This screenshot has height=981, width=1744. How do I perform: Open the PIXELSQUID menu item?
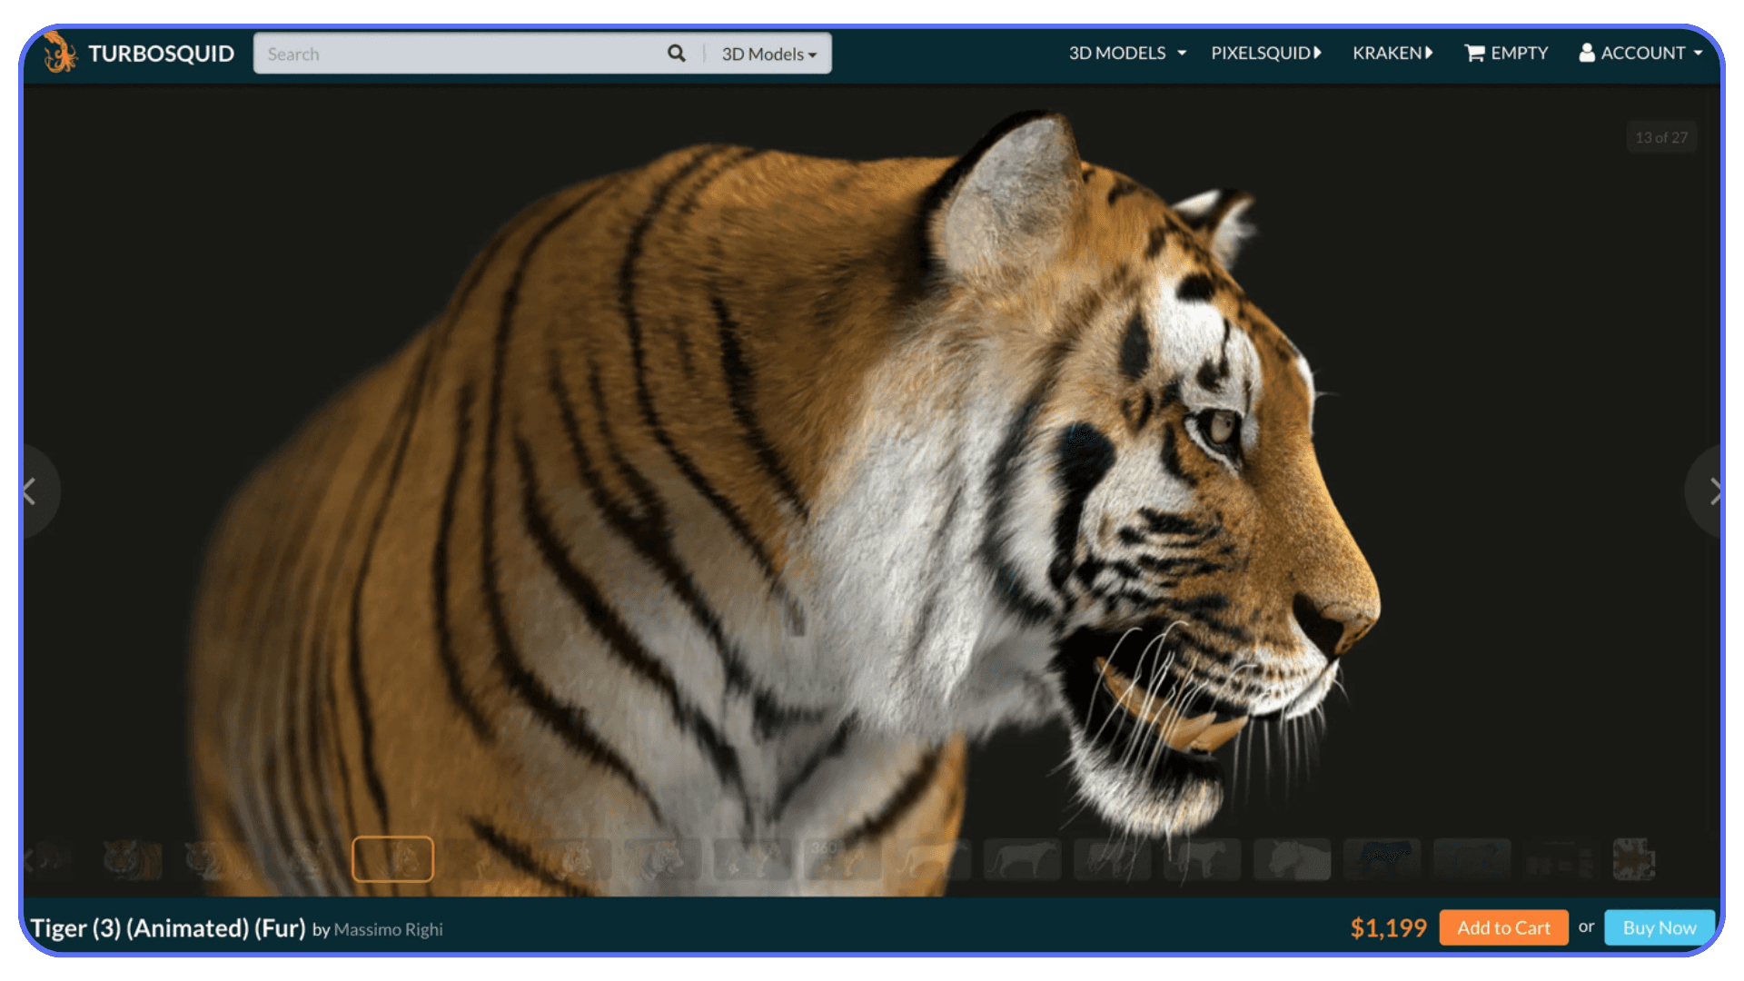1266,54
